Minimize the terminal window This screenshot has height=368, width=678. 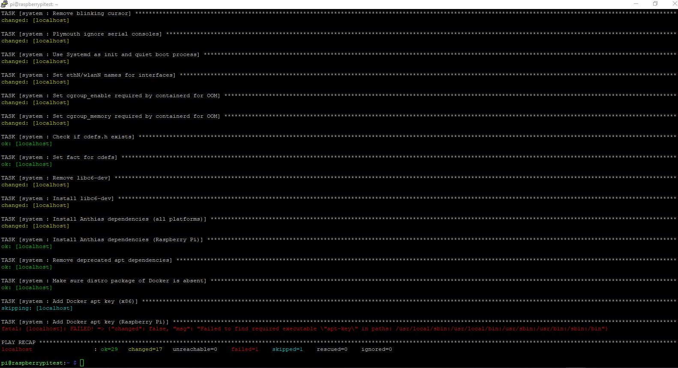point(636,4)
